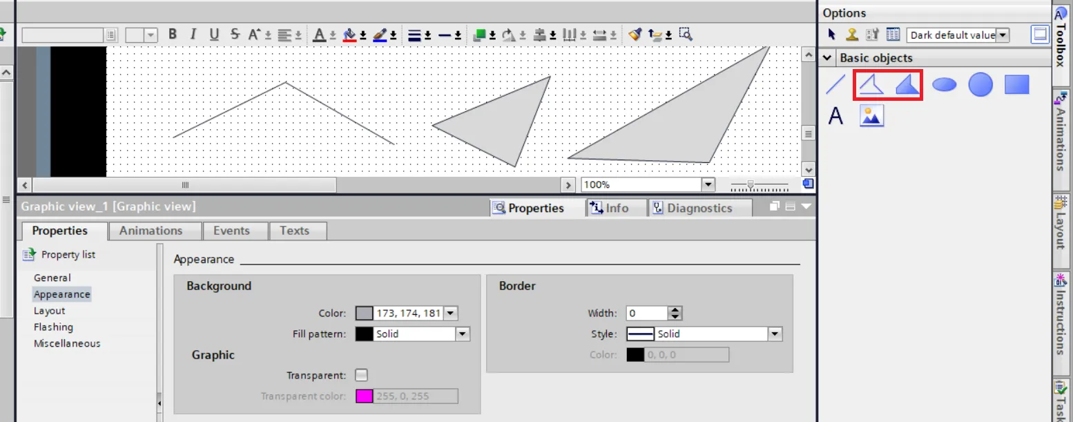1073x422 pixels.
Task: Toggle italic text formatting
Action: click(x=193, y=35)
